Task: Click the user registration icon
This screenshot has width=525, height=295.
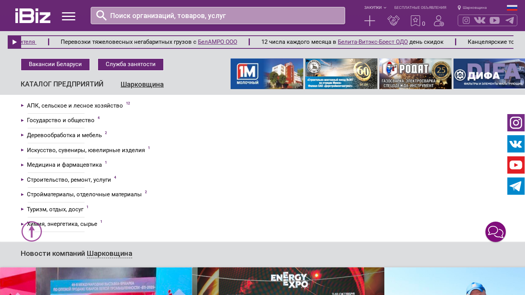Action: coord(439,21)
